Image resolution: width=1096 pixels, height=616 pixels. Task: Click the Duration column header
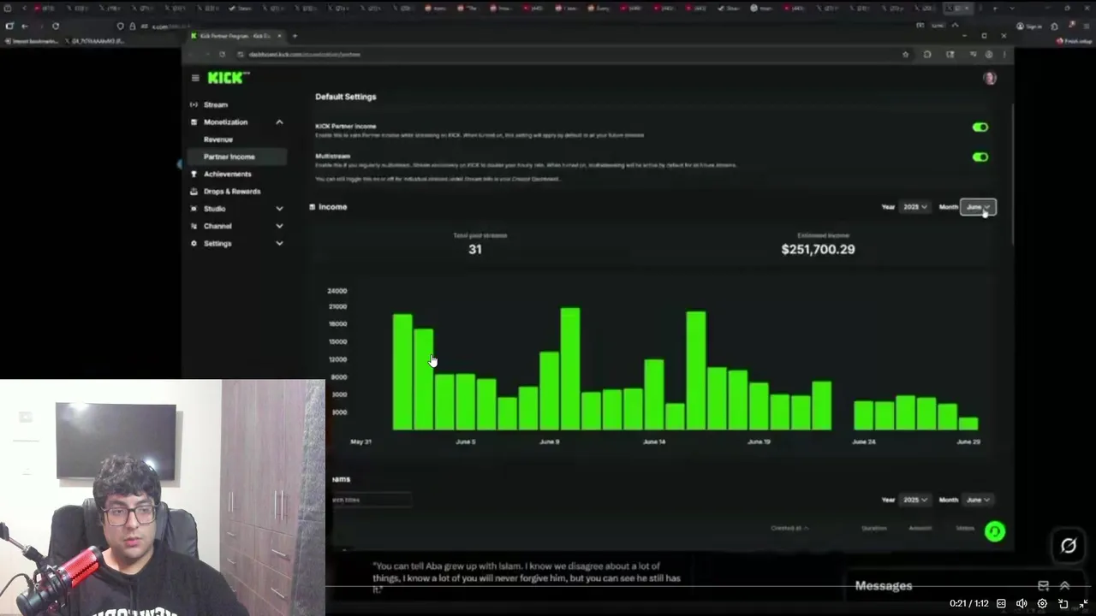click(874, 528)
